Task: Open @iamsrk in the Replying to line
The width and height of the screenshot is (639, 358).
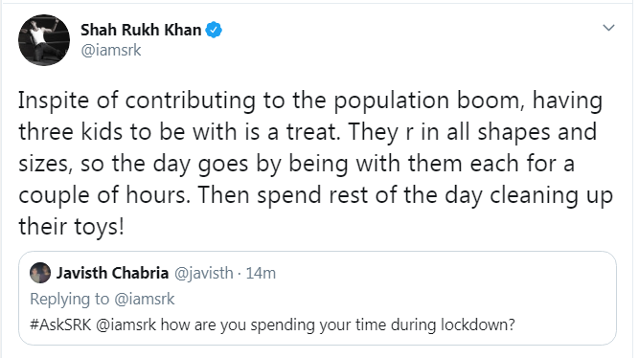Action: click(x=145, y=300)
